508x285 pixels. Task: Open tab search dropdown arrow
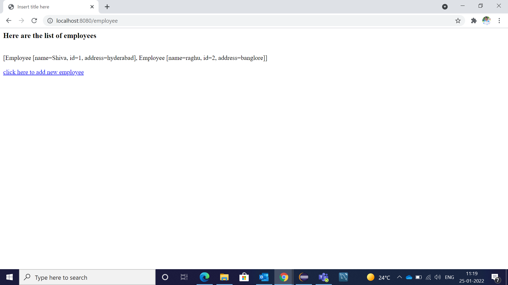pos(445,7)
